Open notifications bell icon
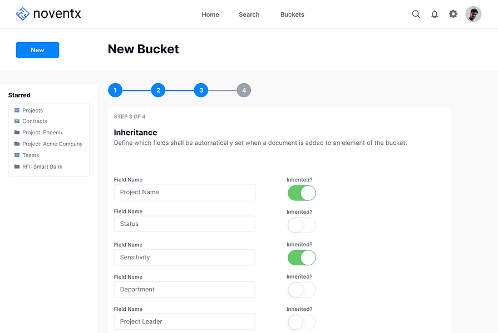The height and width of the screenshot is (333, 498). [x=435, y=14]
